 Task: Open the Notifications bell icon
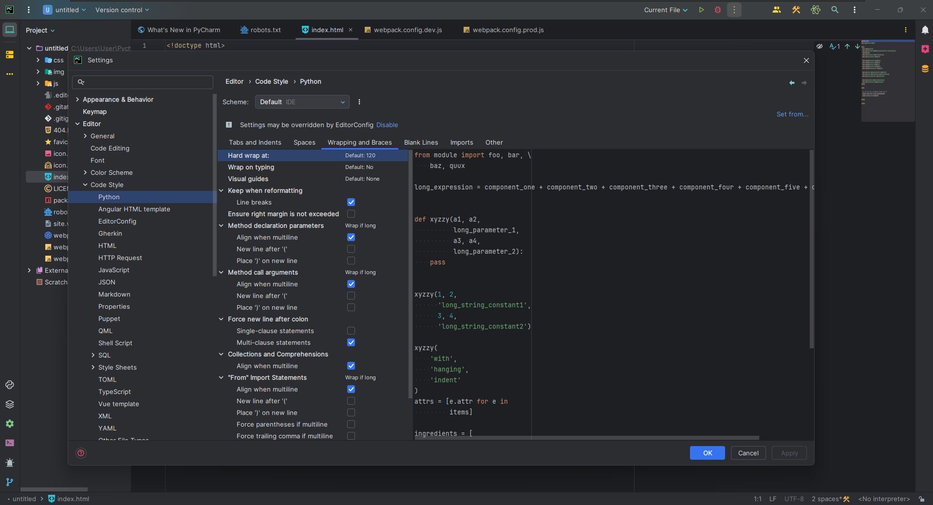click(x=925, y=30)
